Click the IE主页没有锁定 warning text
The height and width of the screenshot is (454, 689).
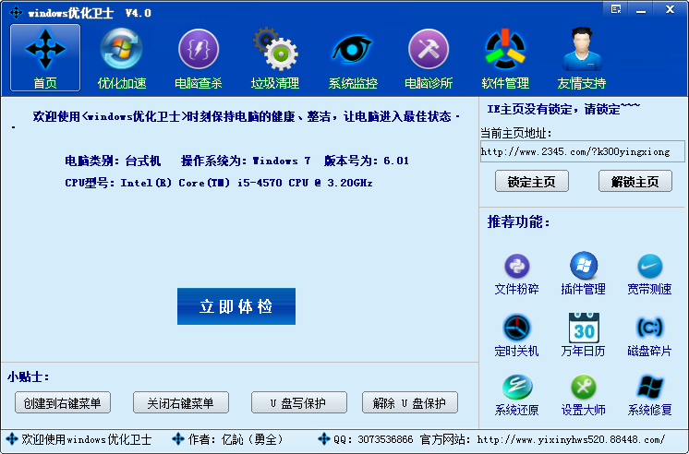point(563,109)
